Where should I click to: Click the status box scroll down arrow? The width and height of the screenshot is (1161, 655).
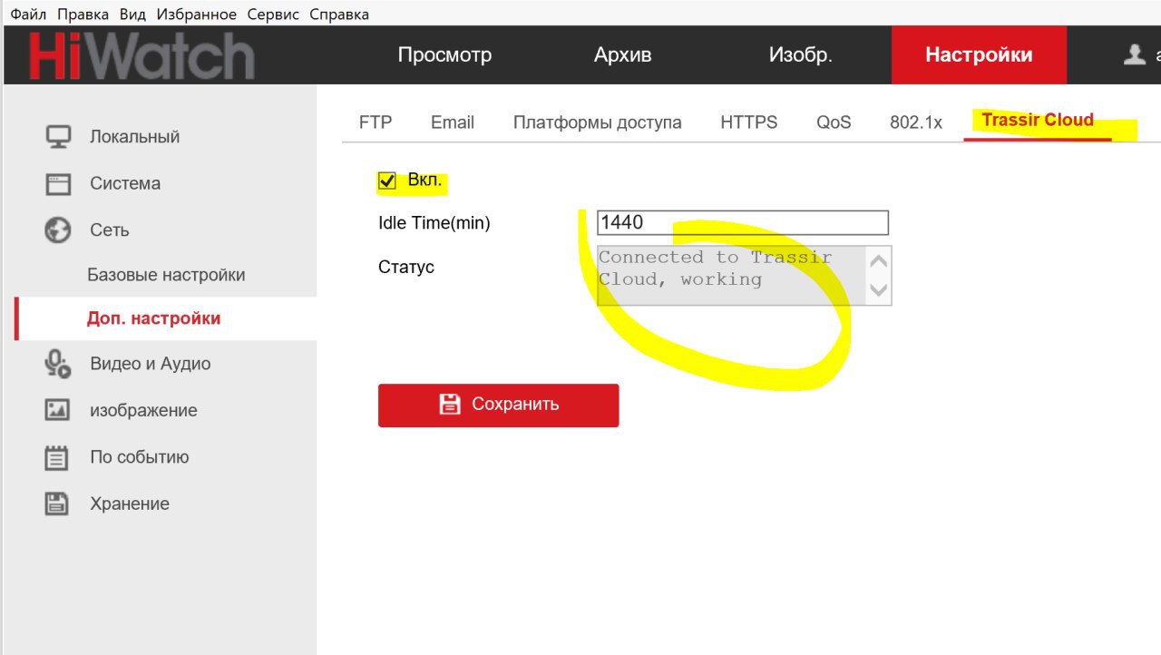878,290
